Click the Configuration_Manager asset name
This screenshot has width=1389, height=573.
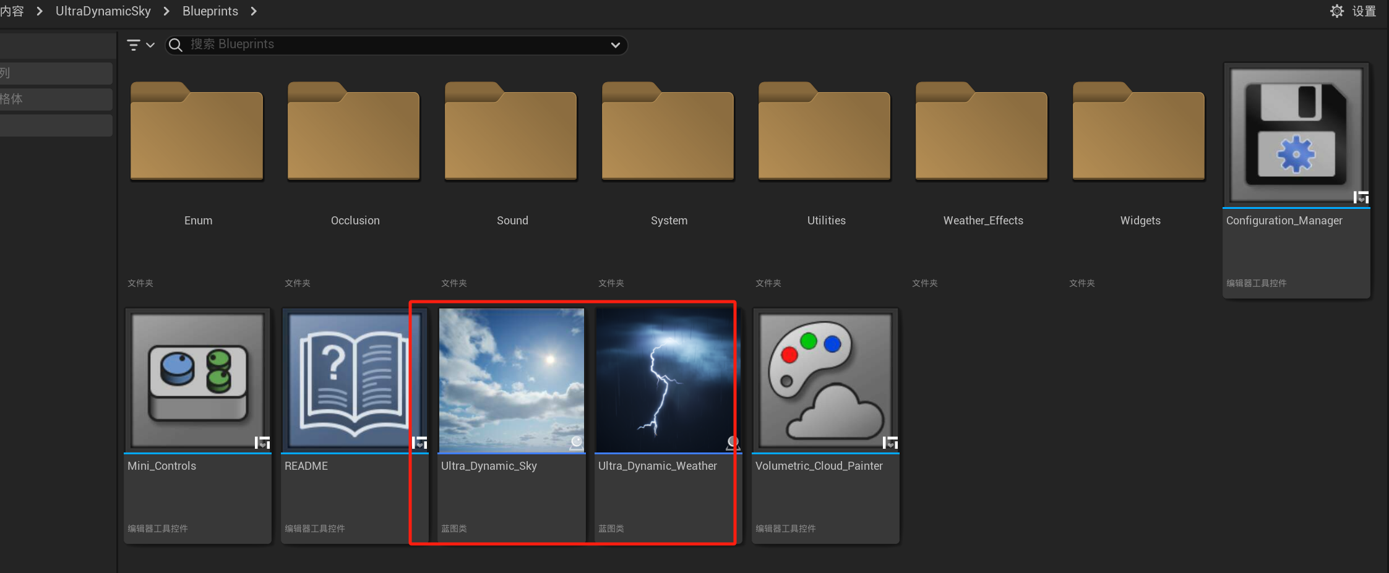tap(1284, 221)
